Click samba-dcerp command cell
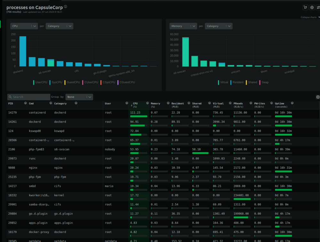Viewport: 320px width, 242px height. (39, 205)
